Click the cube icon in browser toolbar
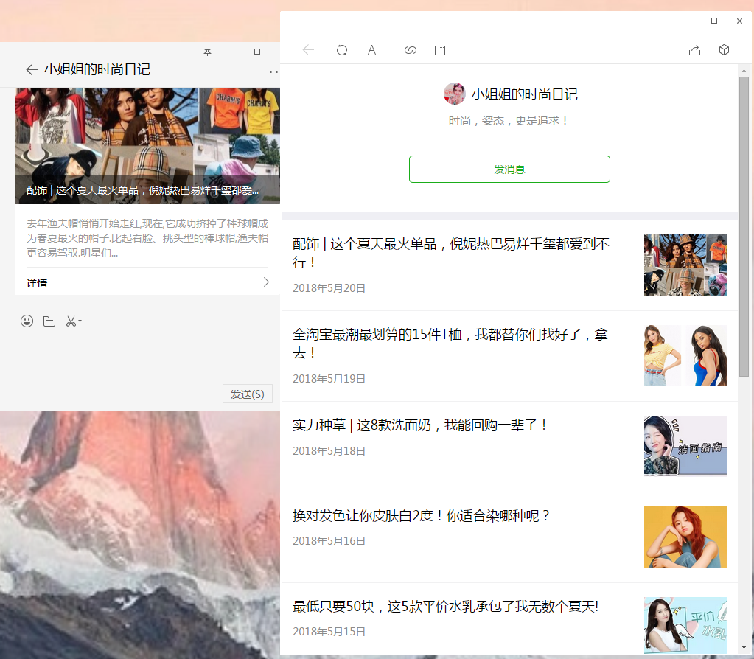Image resolution: width=754 pixels, height=659 pixels. (724, 50)
